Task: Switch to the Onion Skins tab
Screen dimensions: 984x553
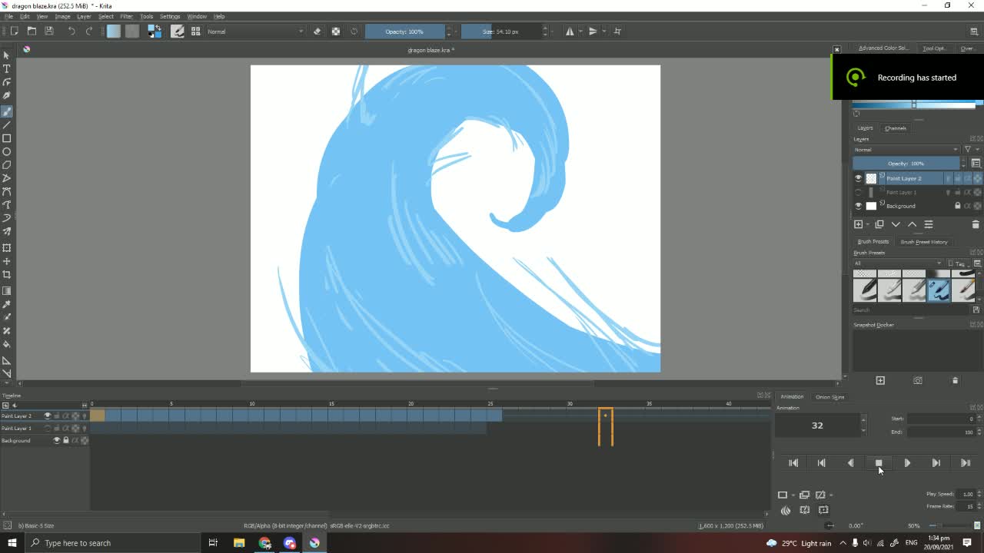Action: [830, 397]
